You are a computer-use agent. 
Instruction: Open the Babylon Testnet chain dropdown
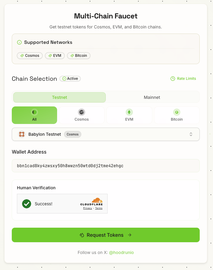pos(106,134)
